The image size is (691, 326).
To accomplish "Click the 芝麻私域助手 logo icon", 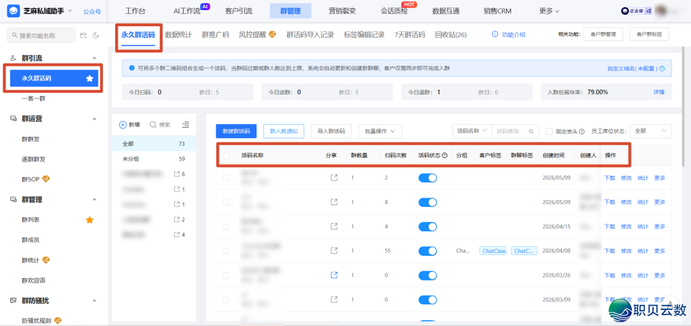I will (13, 11).
